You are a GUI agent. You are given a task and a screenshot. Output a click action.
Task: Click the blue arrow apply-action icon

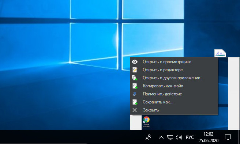coord(135,94)
